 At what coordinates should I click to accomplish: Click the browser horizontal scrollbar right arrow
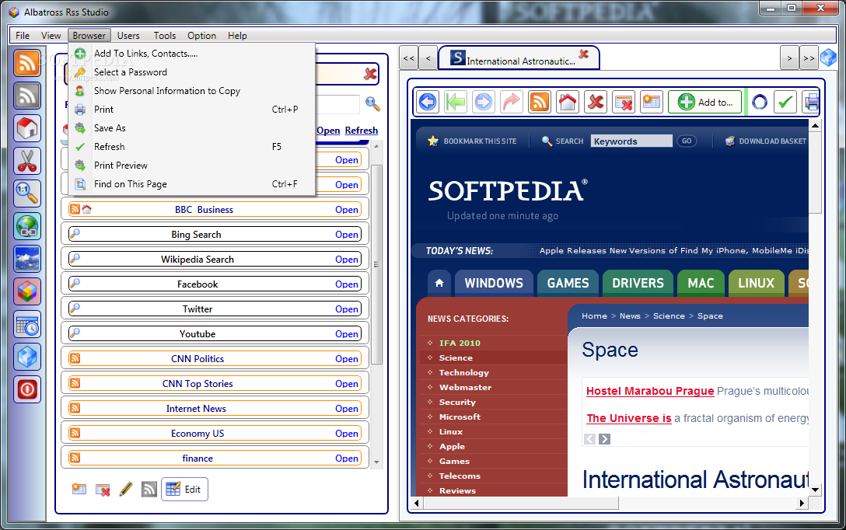(802, 503)
